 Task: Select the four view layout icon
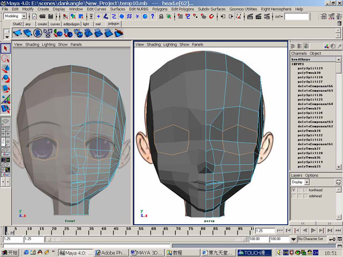point(5,131)
